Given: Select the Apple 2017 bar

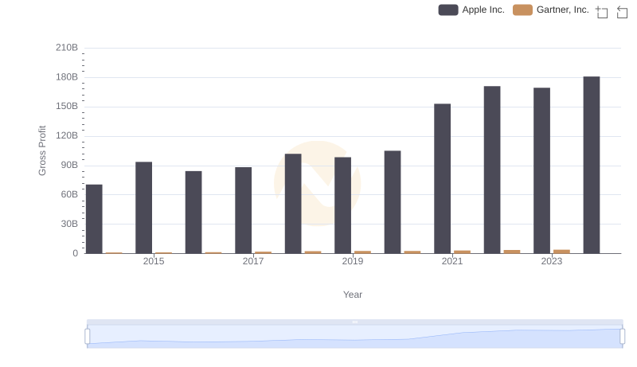Looking at the screenshot, I should click(x=244, y=210).
